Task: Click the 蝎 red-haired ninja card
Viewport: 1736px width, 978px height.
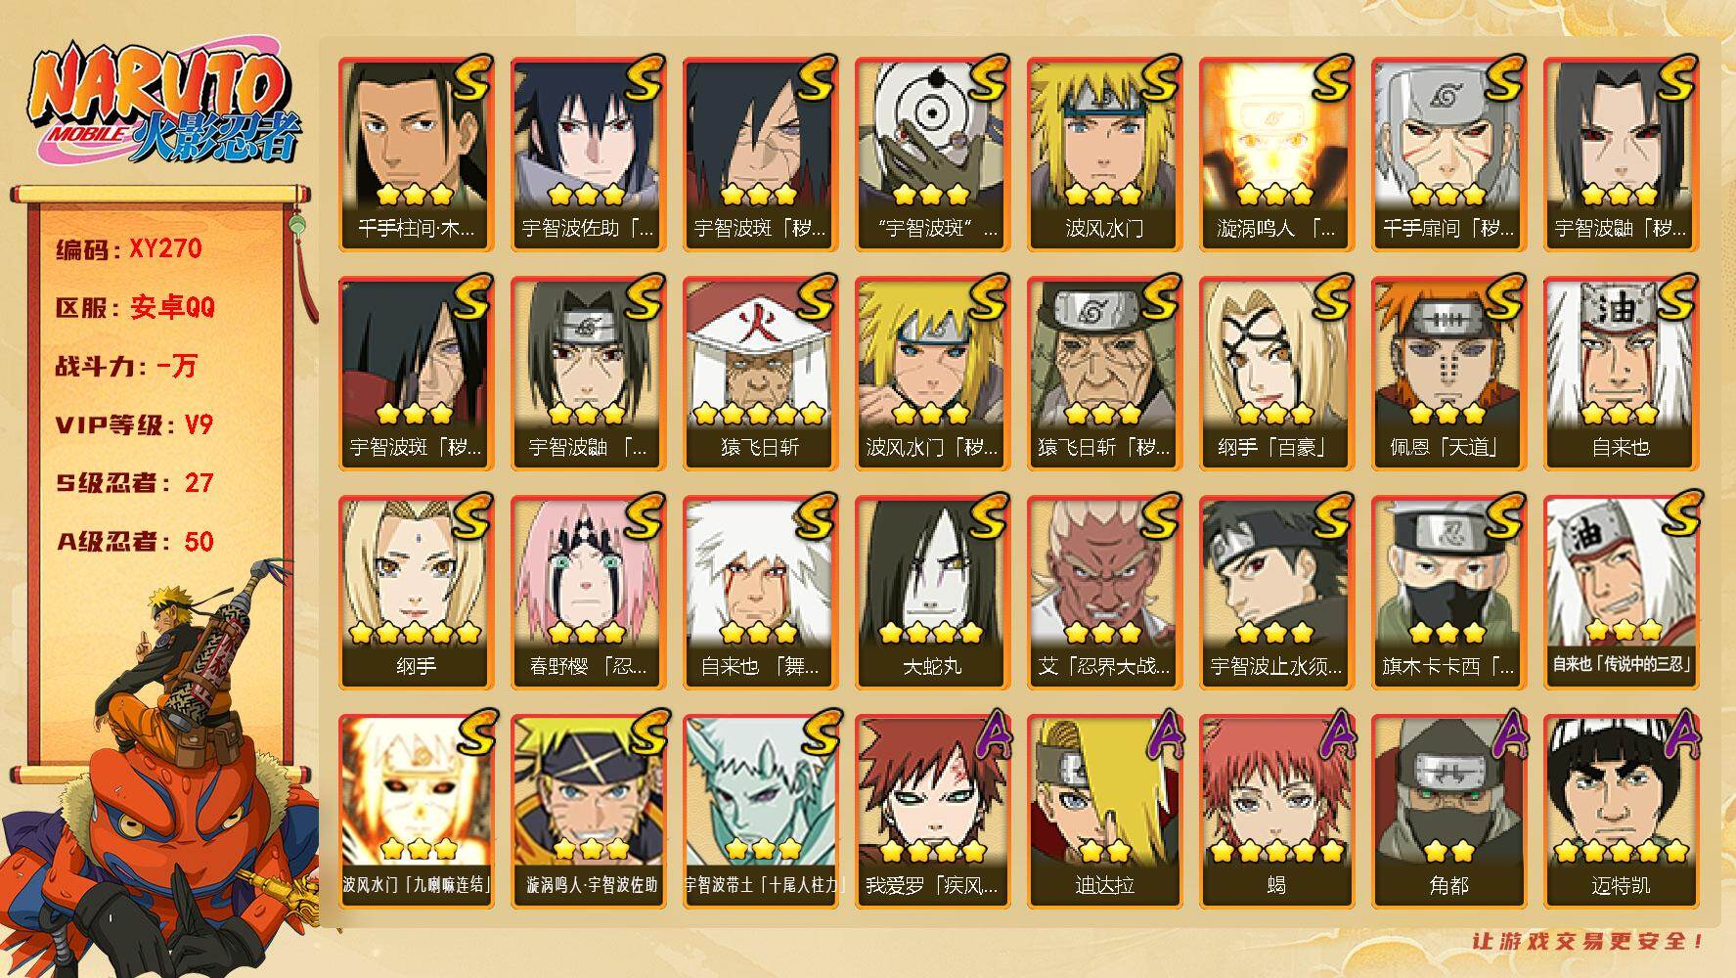Action: (x=1276, y=811)
